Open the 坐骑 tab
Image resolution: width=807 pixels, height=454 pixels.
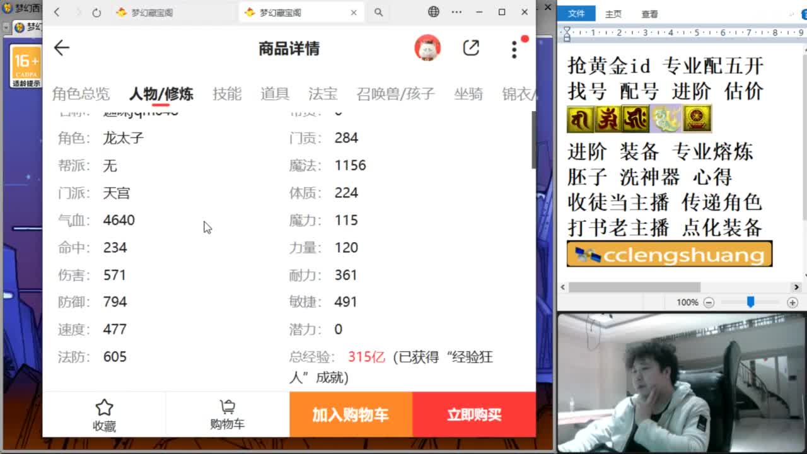coord(468,94)
